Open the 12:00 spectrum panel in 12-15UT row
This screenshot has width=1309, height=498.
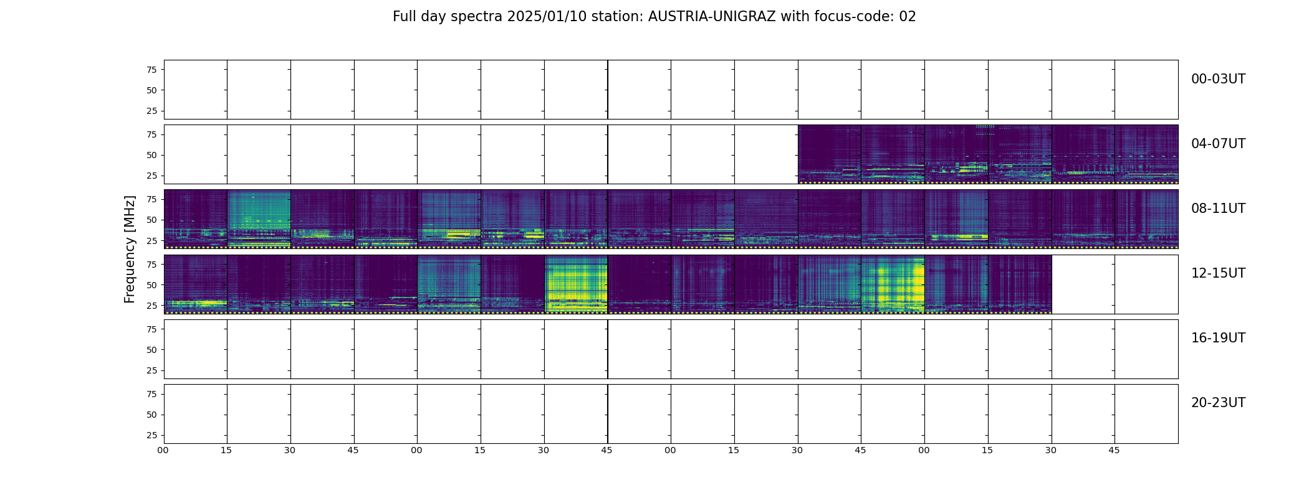[196, 284]
